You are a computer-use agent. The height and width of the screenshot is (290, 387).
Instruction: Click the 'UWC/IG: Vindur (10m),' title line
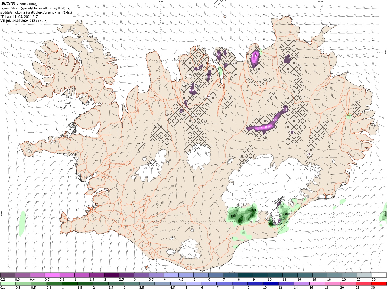[x=19, y=4]
